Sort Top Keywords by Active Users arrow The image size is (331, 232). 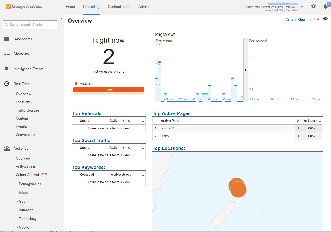pos(143,175)
